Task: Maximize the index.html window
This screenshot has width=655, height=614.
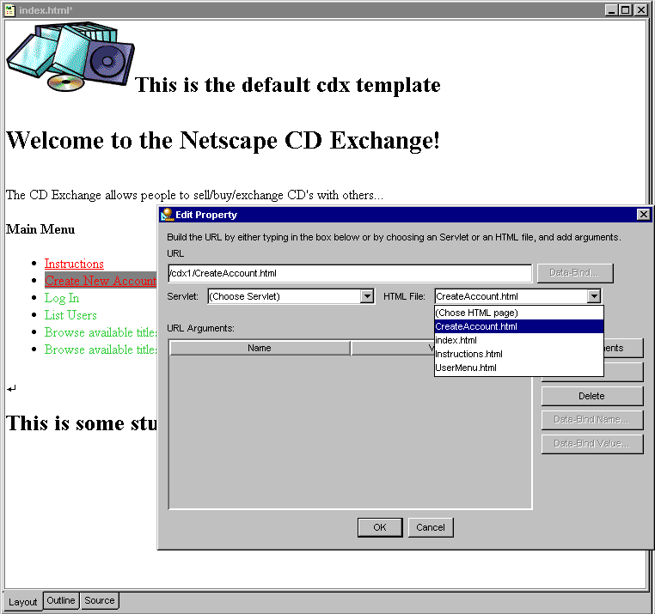Action: (x=625, y=10)
